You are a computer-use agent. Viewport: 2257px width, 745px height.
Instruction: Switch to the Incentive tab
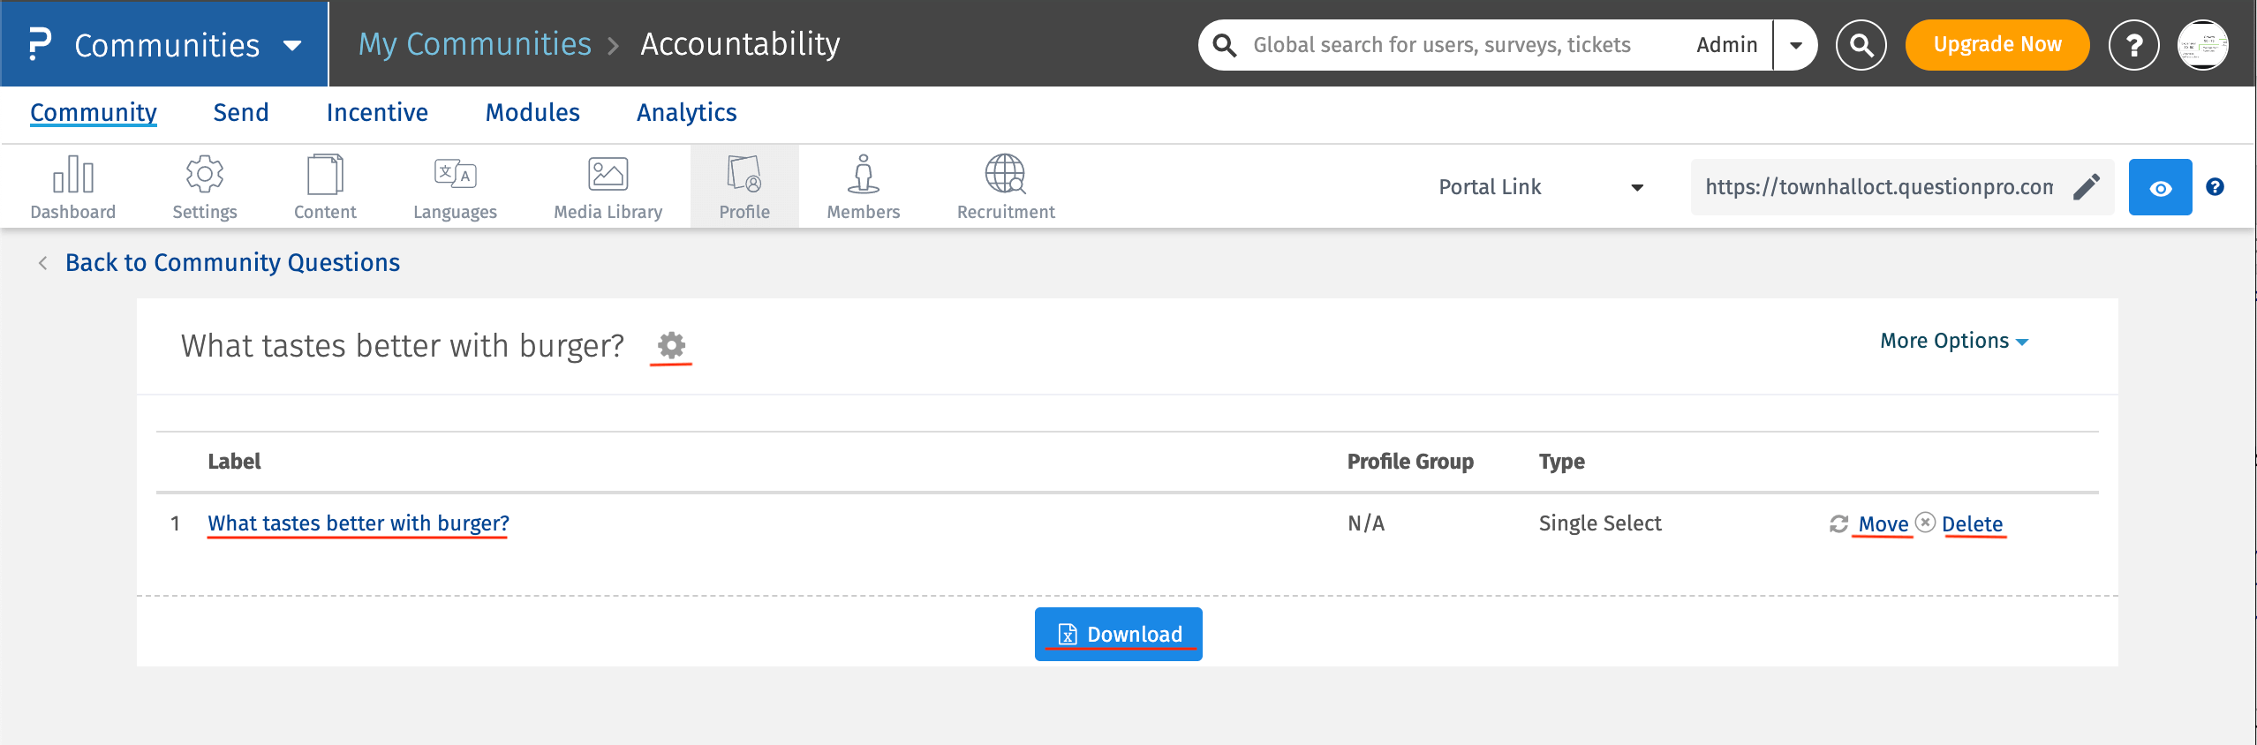(377, 113)
